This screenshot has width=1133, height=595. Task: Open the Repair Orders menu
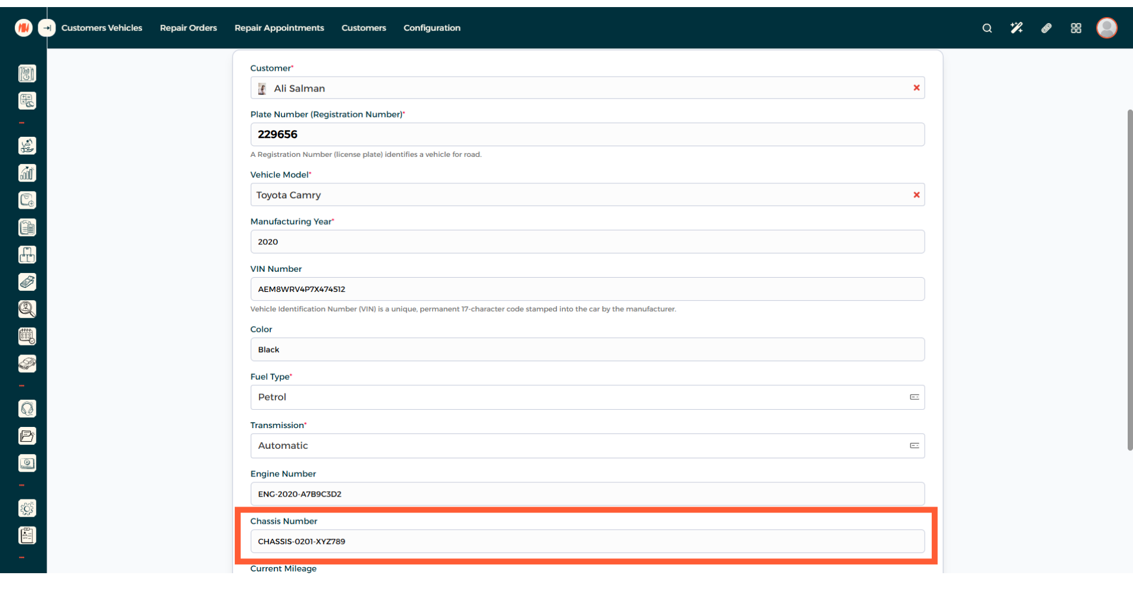188,28
